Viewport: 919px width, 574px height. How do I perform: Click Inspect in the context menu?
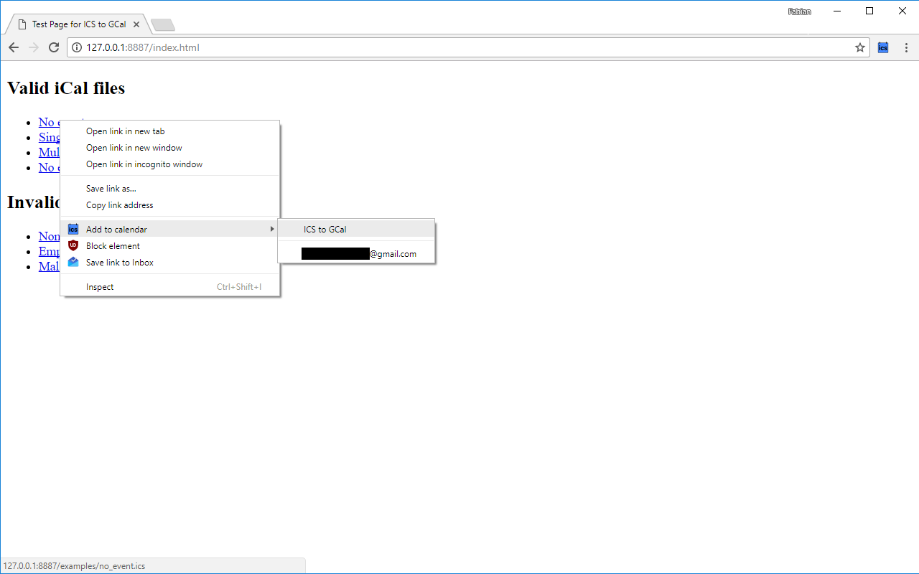point(100,287)
